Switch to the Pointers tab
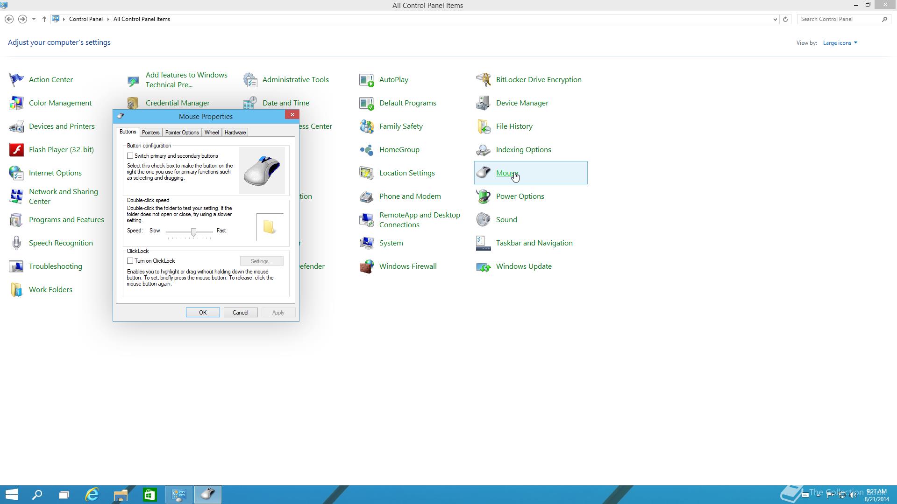The height and width of the screenshot is (504, 897). point(150,133)
